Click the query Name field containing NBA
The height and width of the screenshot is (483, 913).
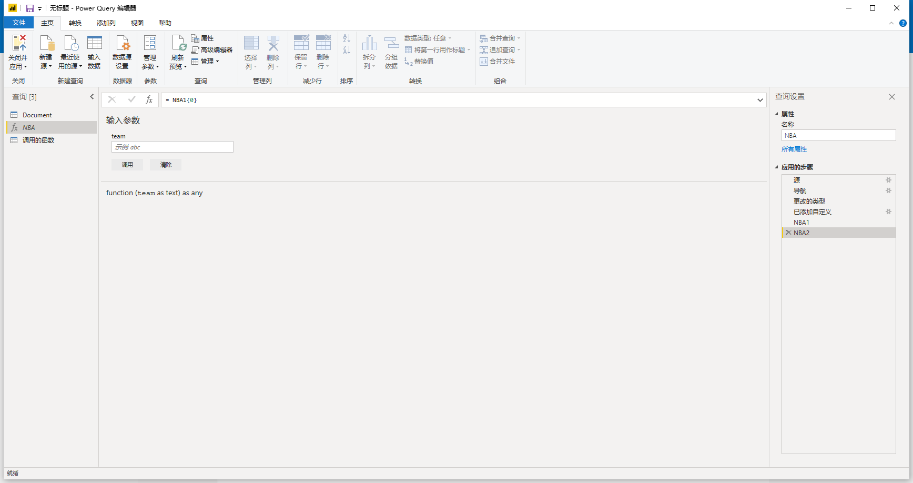tap(839, 135)
